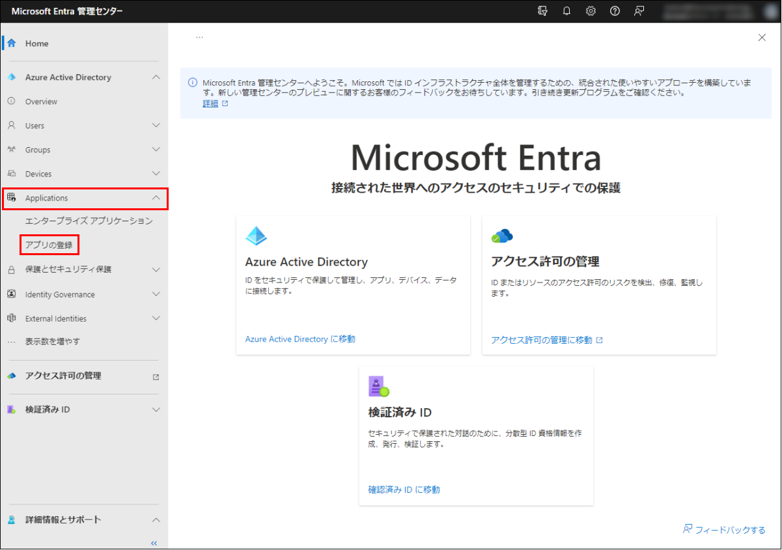Click the 詳細 link in the banner

pyautogui.click(x=210, y=103)
